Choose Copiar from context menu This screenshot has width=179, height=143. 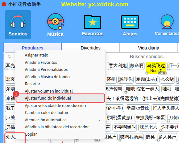[60, 134]
